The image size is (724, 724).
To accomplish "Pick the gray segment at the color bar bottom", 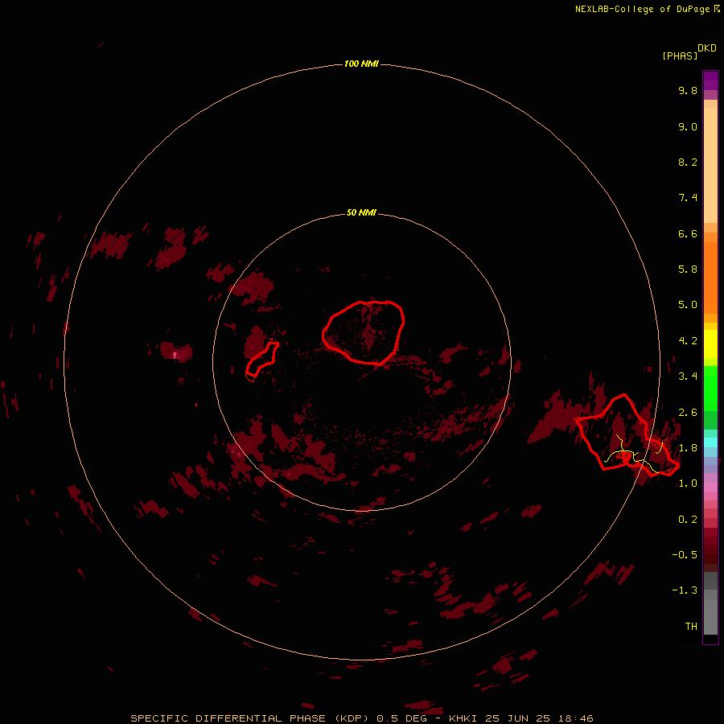I will [710, 616].
